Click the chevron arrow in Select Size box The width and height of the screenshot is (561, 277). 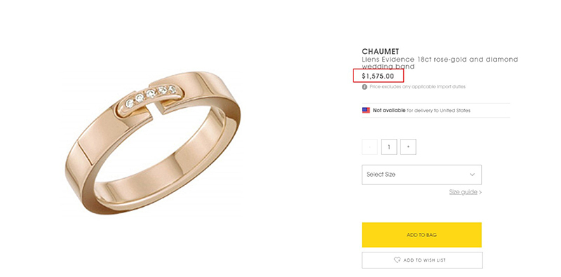(x=472, y=175)
